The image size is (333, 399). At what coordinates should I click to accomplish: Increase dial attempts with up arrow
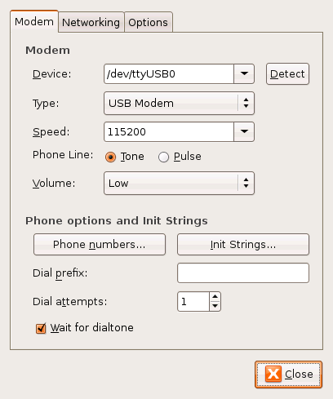pos(215,297)
